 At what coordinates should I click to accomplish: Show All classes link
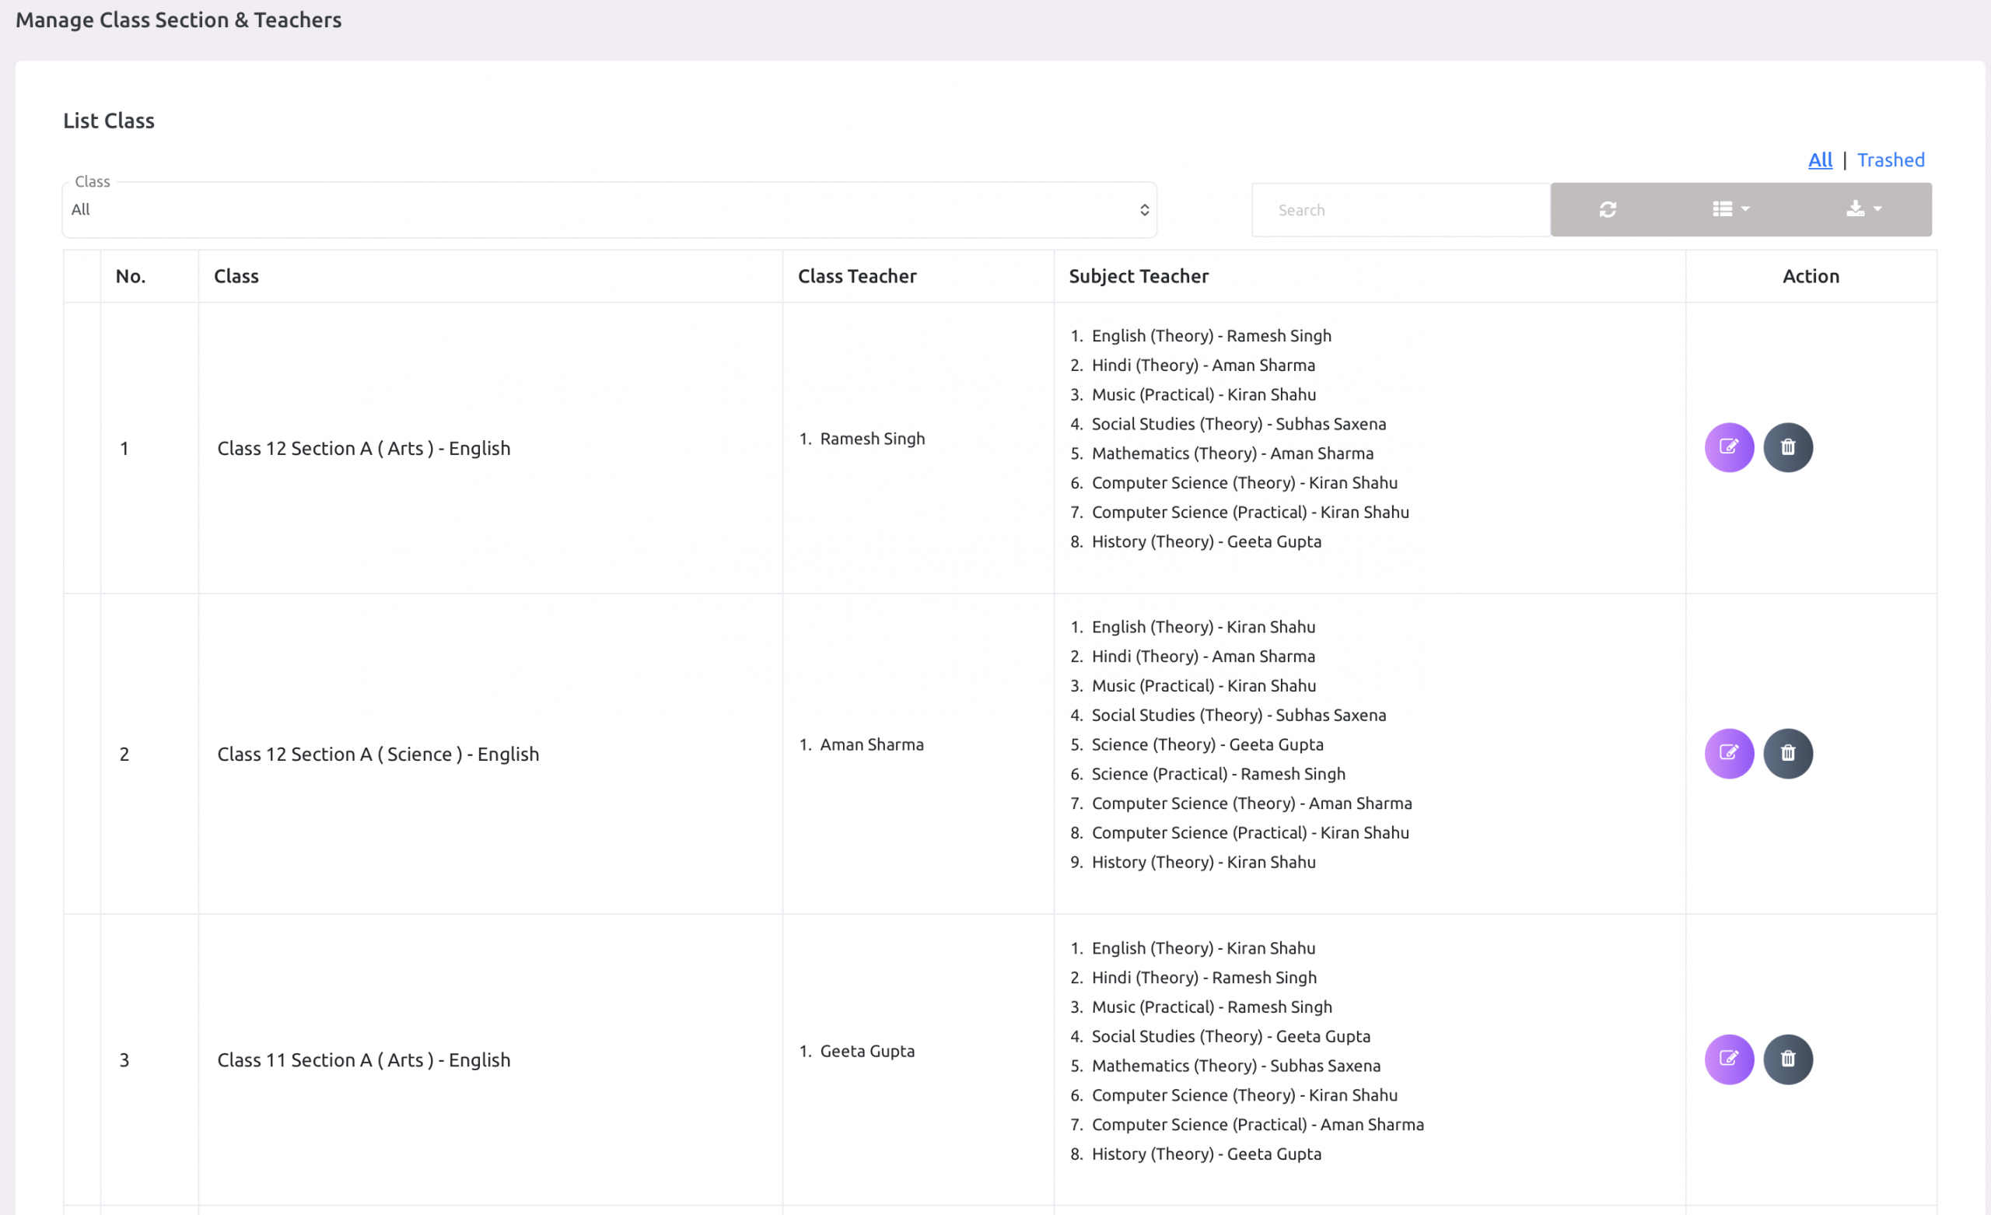(1820, 160)
